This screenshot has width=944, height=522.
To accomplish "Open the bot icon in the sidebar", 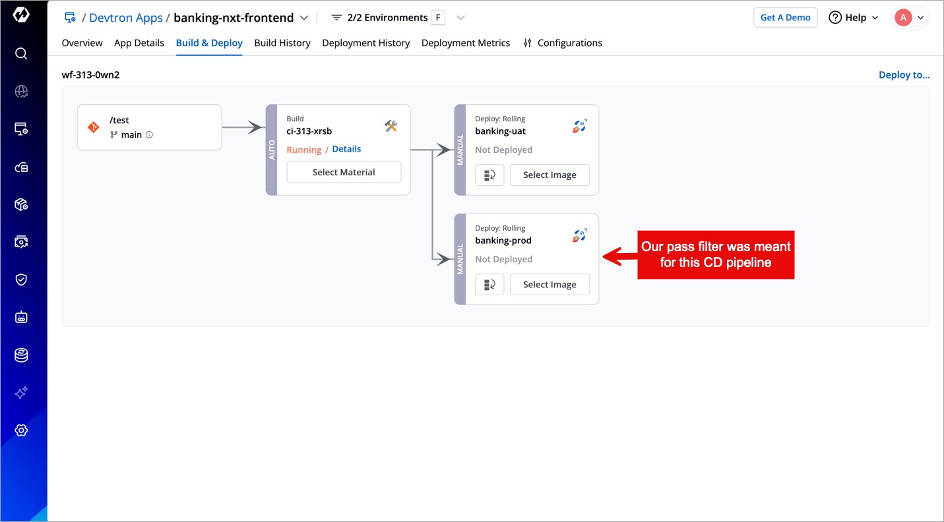I will click(21, 318).
